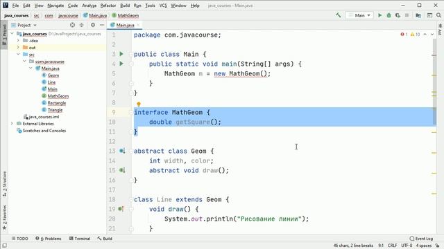Open the Event Log tool window

[421, 239]
